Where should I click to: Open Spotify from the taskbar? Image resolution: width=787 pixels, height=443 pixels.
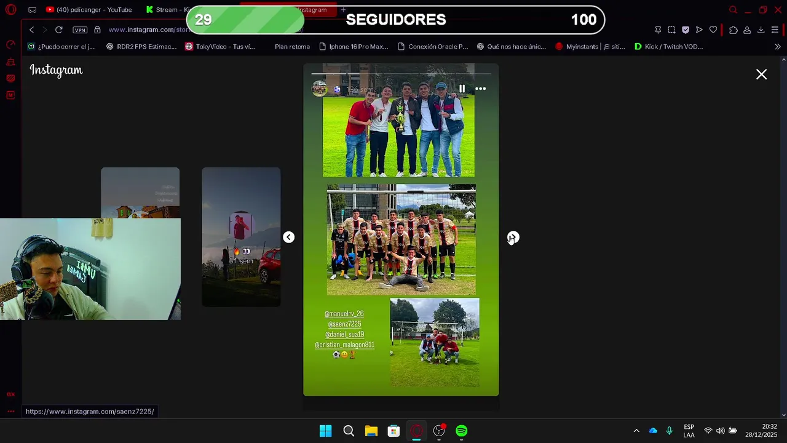tap(462, 431)
